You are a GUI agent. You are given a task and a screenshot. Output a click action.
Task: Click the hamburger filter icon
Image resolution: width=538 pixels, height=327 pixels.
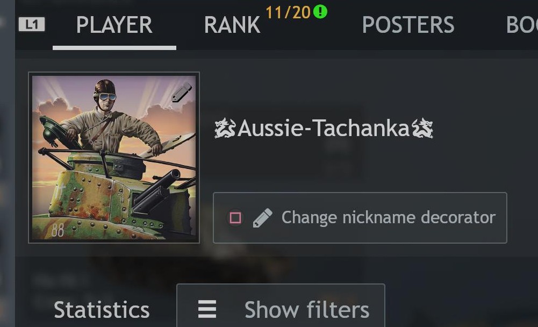(x=207, y=309)
